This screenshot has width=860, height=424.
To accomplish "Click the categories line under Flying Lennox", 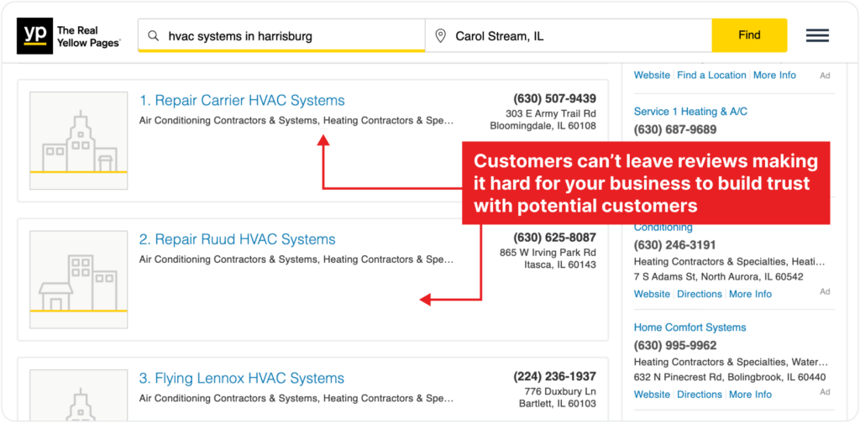I will tap(296, 398).
